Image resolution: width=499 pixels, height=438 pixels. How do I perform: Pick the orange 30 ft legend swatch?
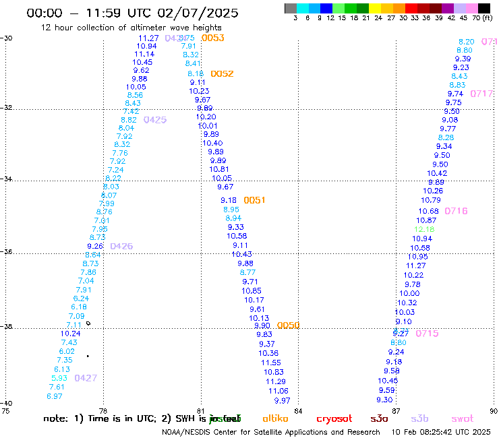coord(399,8)
